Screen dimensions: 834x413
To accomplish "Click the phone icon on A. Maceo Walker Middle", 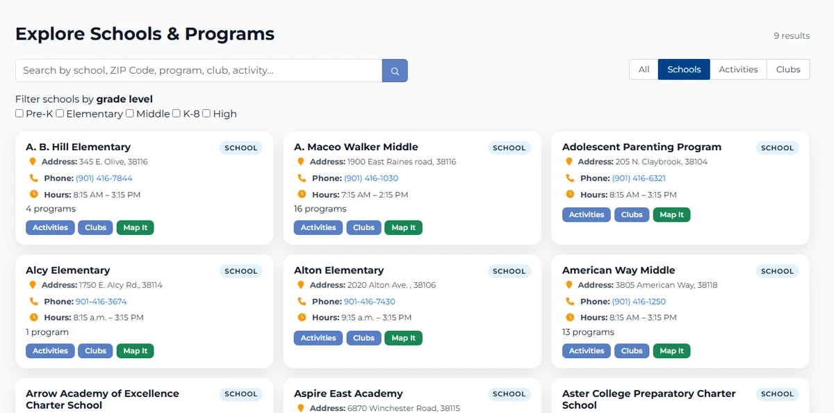I will [x=301, y=178].
